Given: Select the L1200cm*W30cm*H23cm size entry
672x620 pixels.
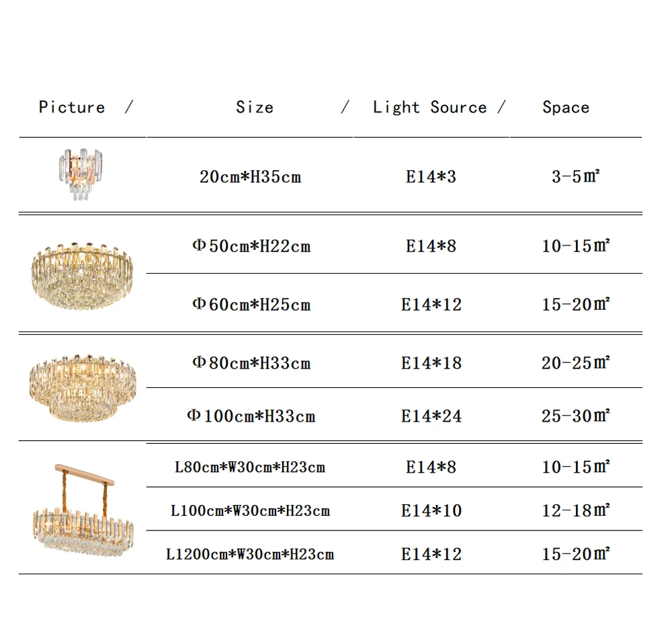Looking at the screenshot, I should [250, 554].
